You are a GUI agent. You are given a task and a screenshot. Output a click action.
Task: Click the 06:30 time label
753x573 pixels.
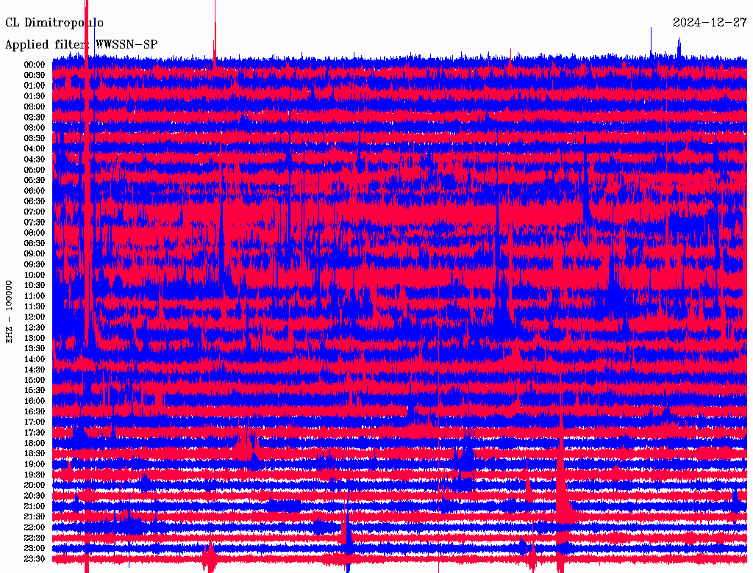(35, 201)
